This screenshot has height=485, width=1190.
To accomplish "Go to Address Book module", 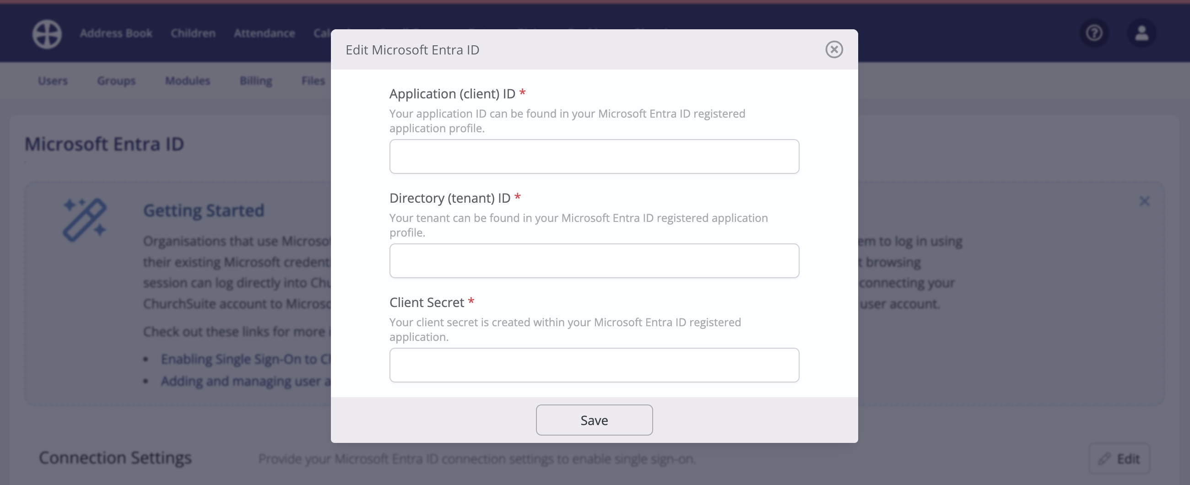I will 116,33.
